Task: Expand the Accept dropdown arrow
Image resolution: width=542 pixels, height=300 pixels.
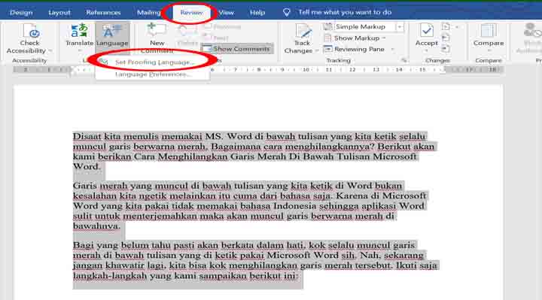Action: click(427, 50)
